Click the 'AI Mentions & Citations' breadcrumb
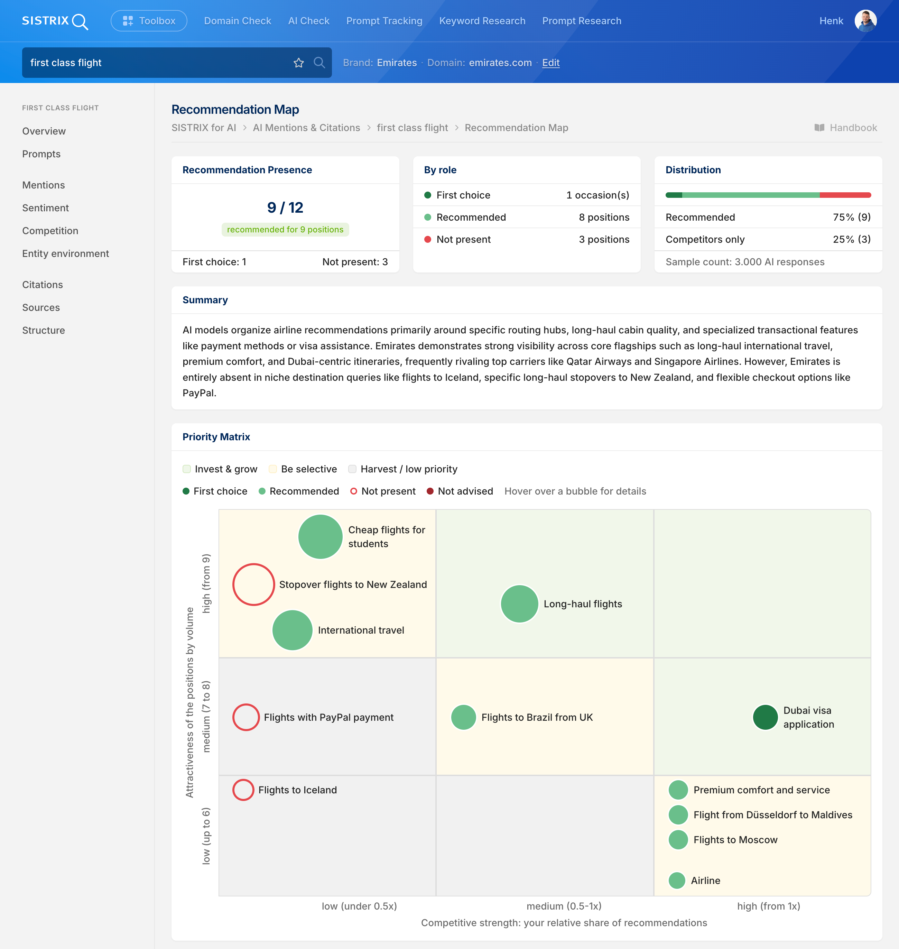899x949 pixels. [306, 128]
